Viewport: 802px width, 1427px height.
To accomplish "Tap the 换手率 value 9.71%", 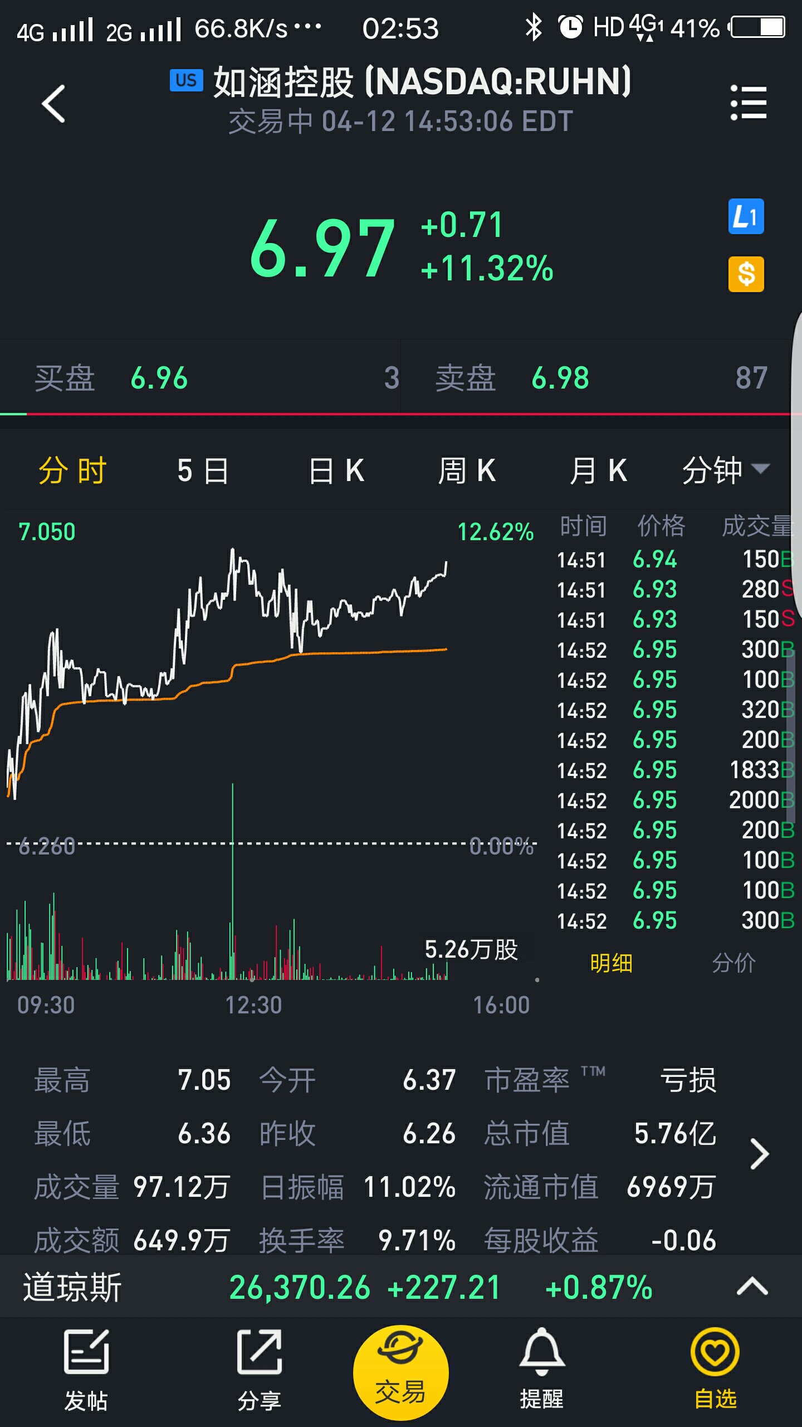I will tap(417, 1240).
